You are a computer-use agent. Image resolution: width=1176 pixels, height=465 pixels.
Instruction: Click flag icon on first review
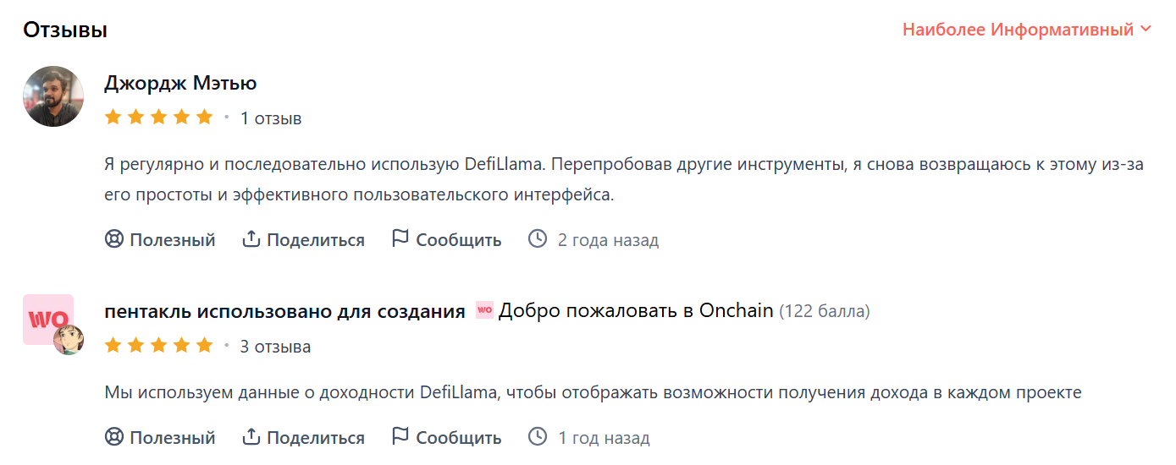400,239
